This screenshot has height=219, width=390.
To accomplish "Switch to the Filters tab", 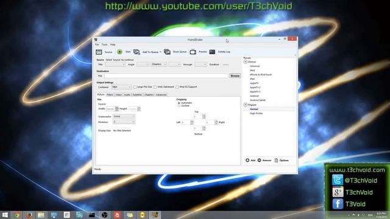I will (x=110, y=95).
